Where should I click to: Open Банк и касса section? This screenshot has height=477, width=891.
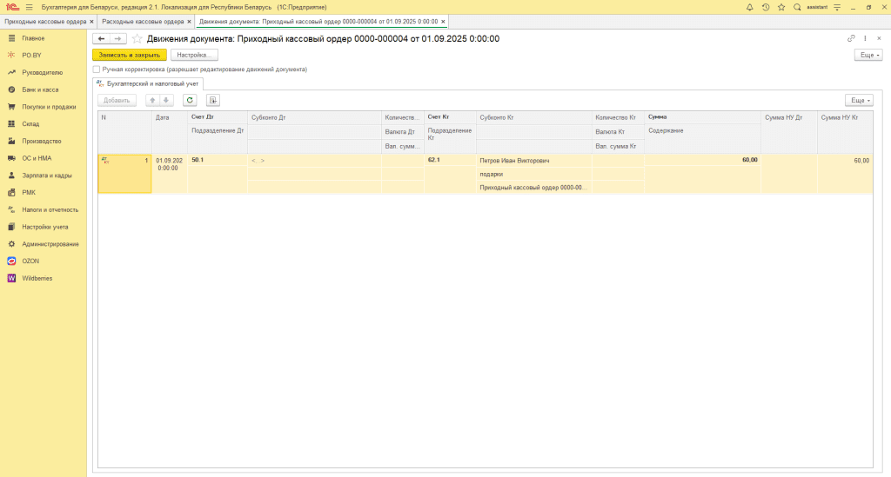[40, 89]
